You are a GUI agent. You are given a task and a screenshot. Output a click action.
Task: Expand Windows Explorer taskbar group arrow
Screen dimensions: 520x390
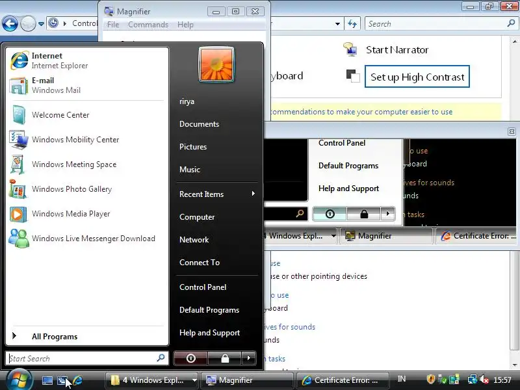[194, 380]
